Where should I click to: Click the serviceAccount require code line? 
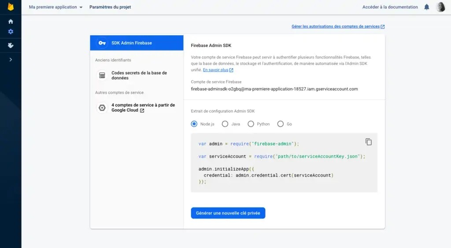(282, 156)
